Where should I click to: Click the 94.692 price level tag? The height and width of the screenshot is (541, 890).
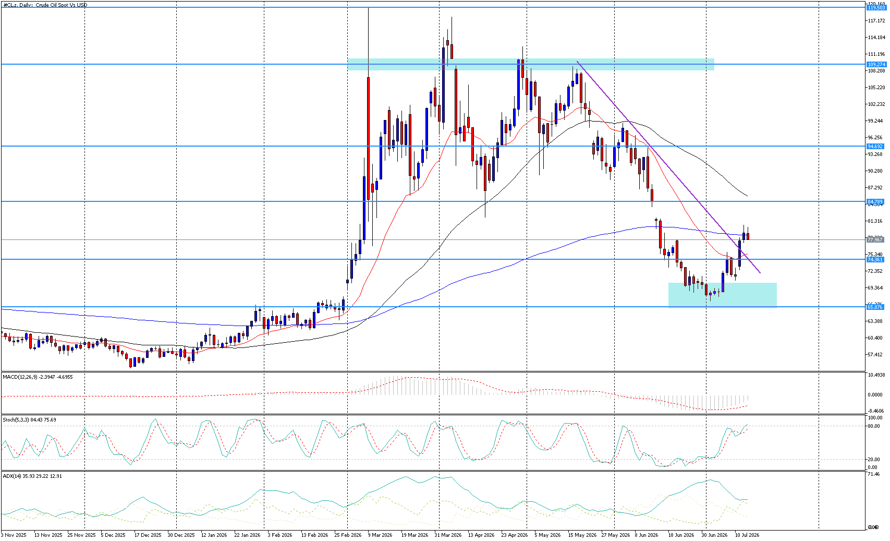click(x=875, y=147)
